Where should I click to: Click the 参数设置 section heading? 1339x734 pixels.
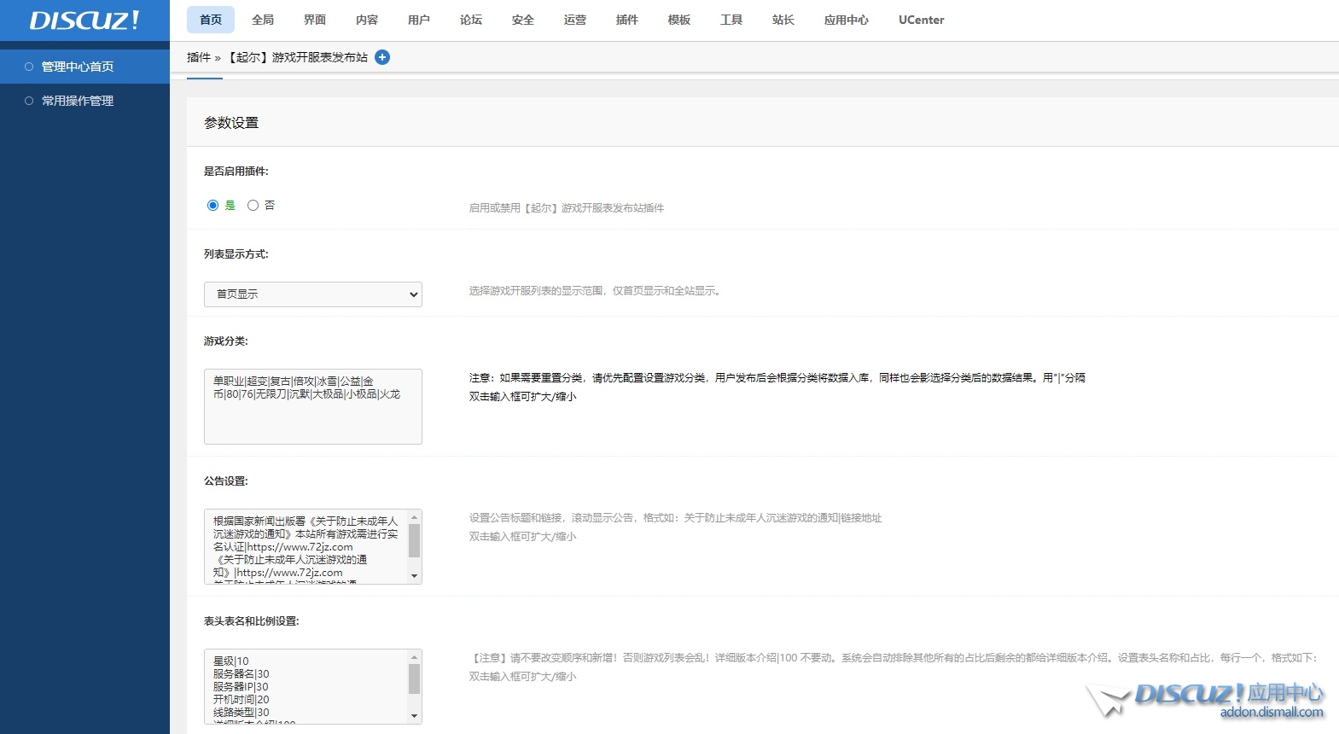[231, 123]
